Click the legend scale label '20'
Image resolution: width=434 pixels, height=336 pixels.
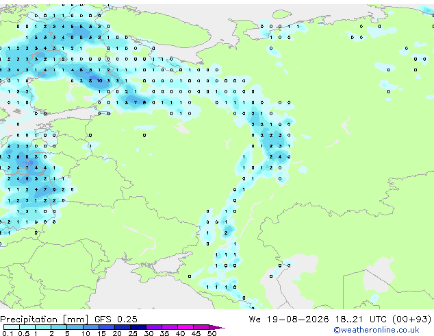[x=117, y=333]
